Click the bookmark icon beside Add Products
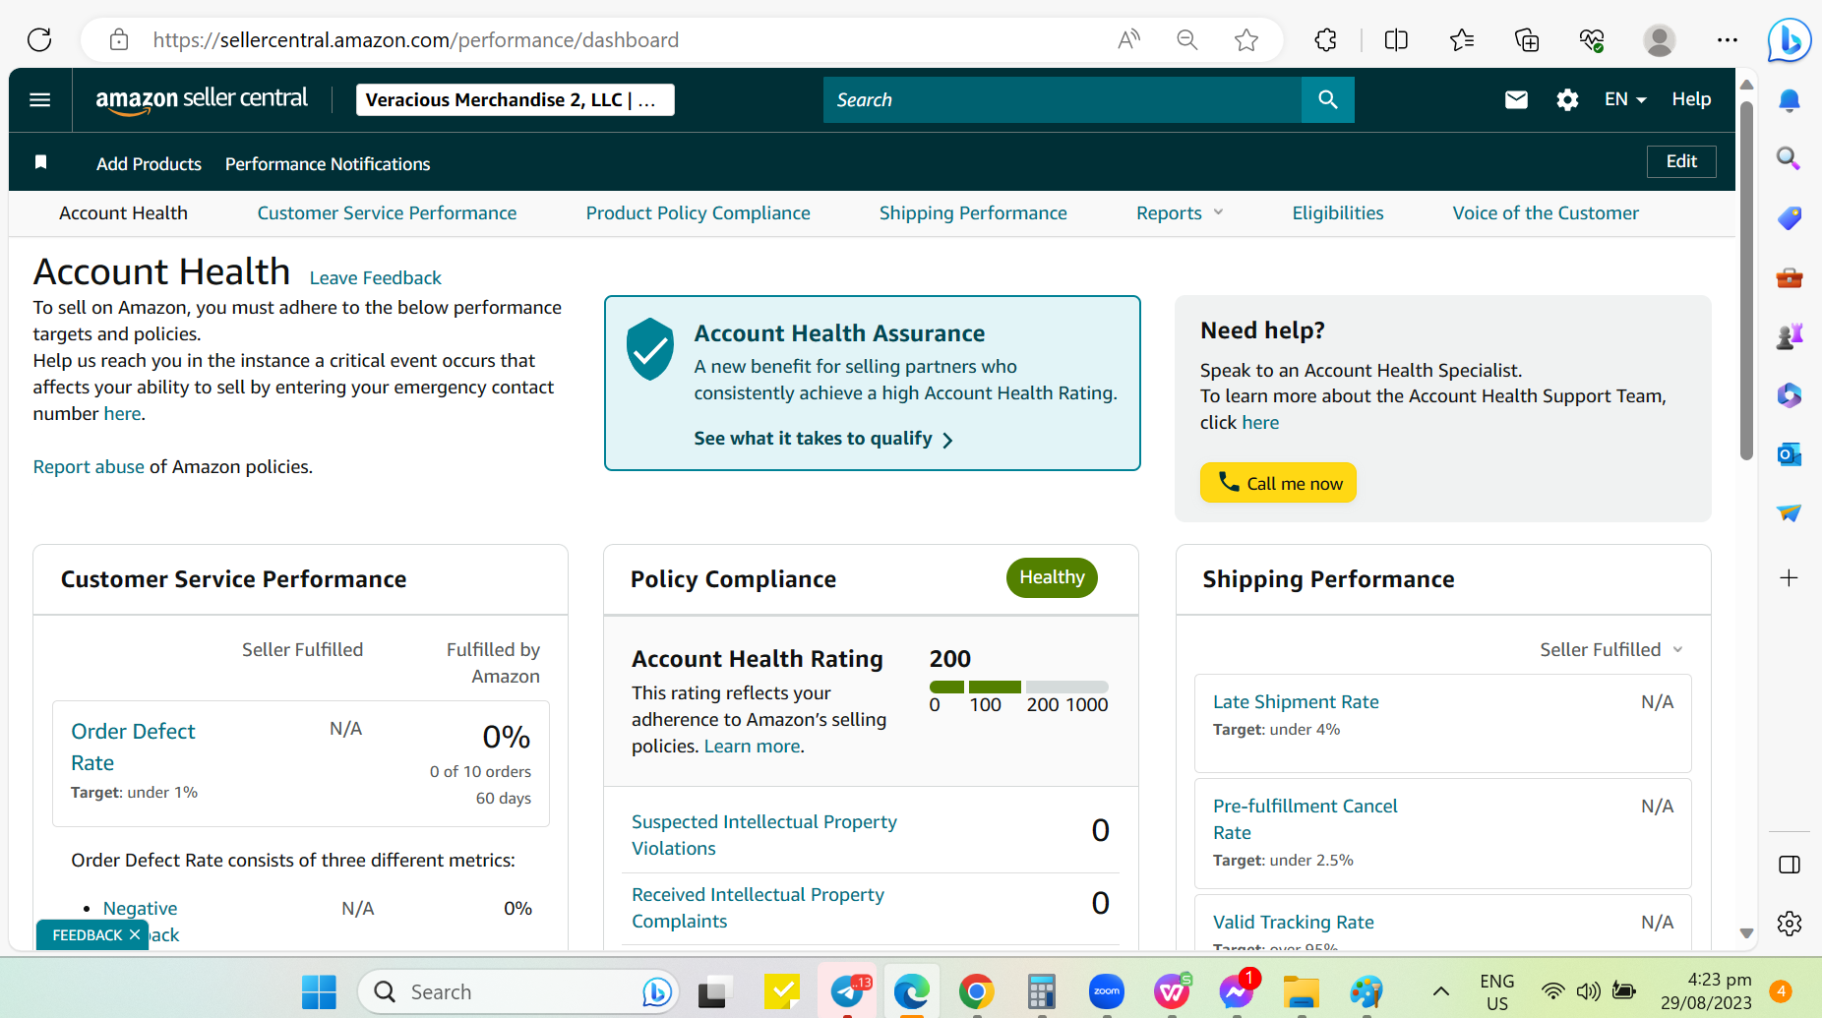 [x=41, y=162]
